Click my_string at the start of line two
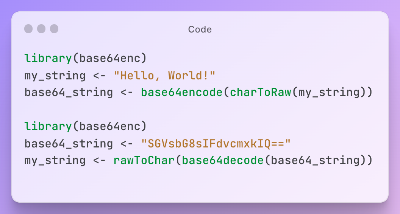The image size is (400, 214). [x=55, y=75]
